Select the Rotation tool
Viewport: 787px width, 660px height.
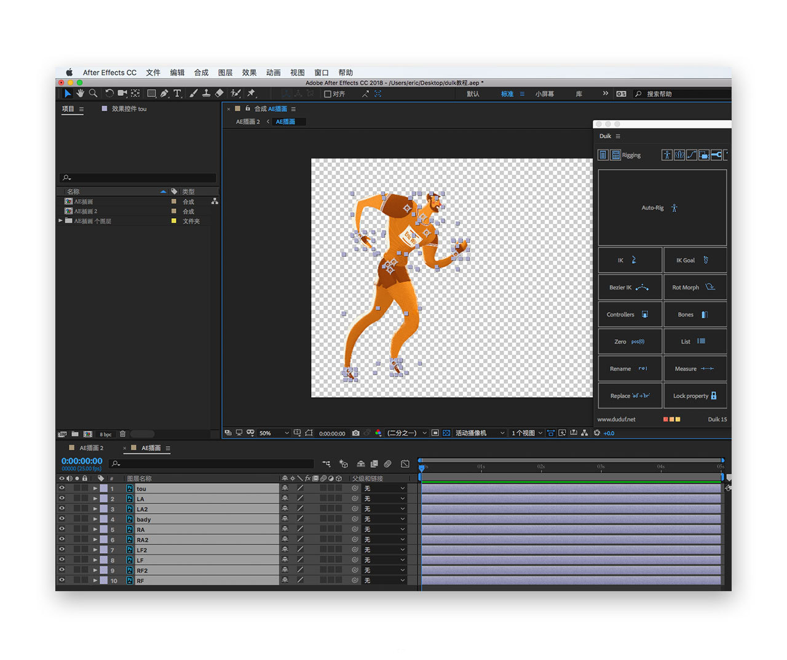109,93
